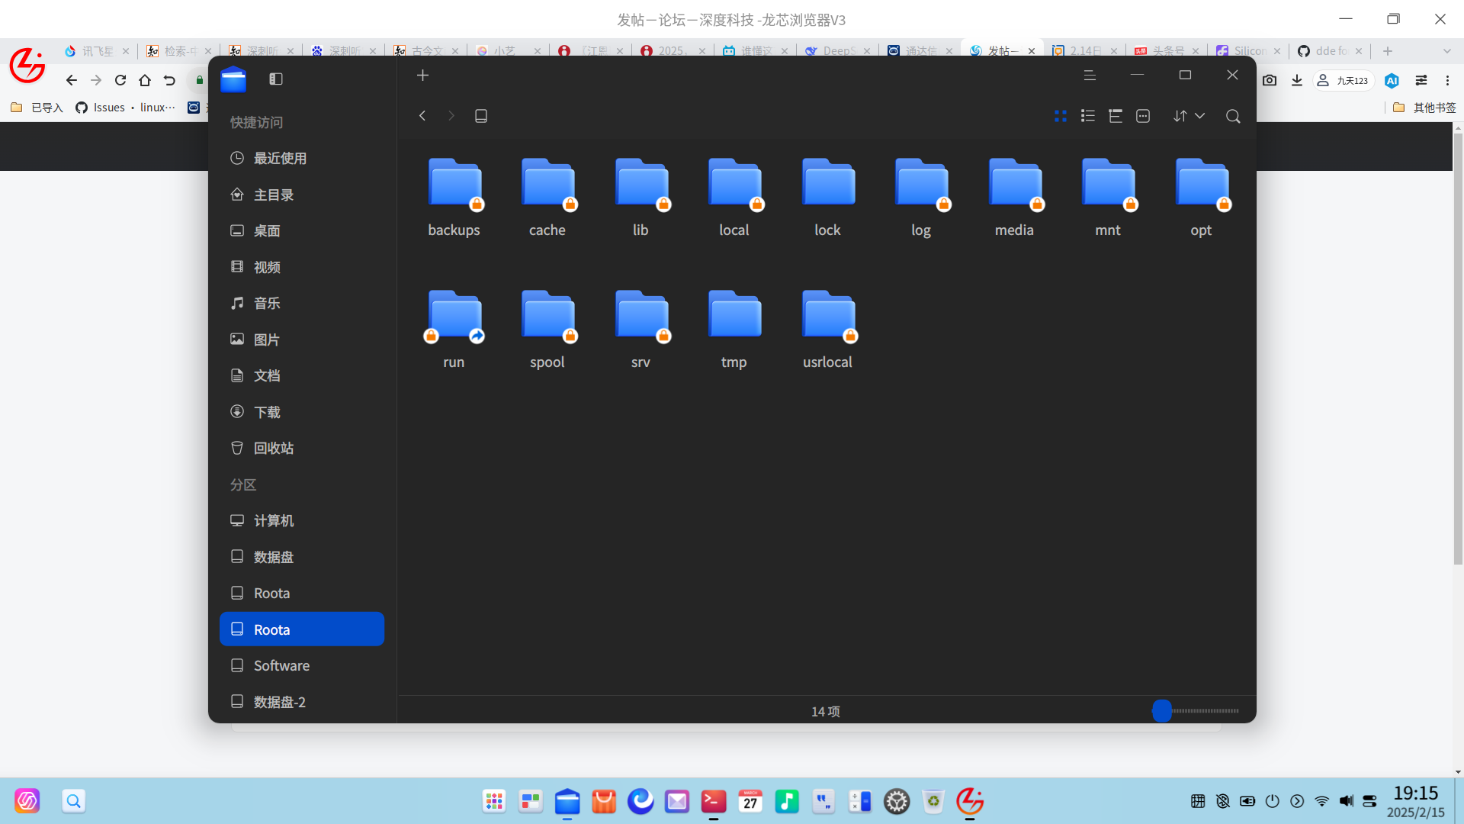Open new browser tab

(x=1388, y=50)
